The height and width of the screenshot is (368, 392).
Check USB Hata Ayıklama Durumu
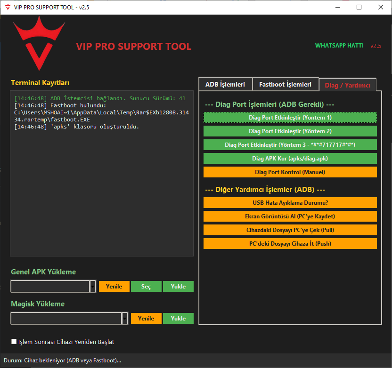click(290, 202)
